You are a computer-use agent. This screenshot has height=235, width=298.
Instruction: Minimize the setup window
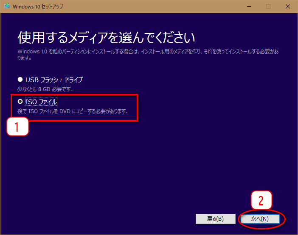(248, 6)
